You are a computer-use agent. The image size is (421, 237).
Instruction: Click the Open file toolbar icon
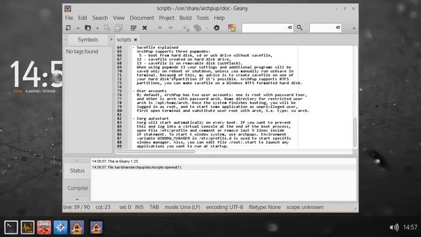[x=87, y=28]
